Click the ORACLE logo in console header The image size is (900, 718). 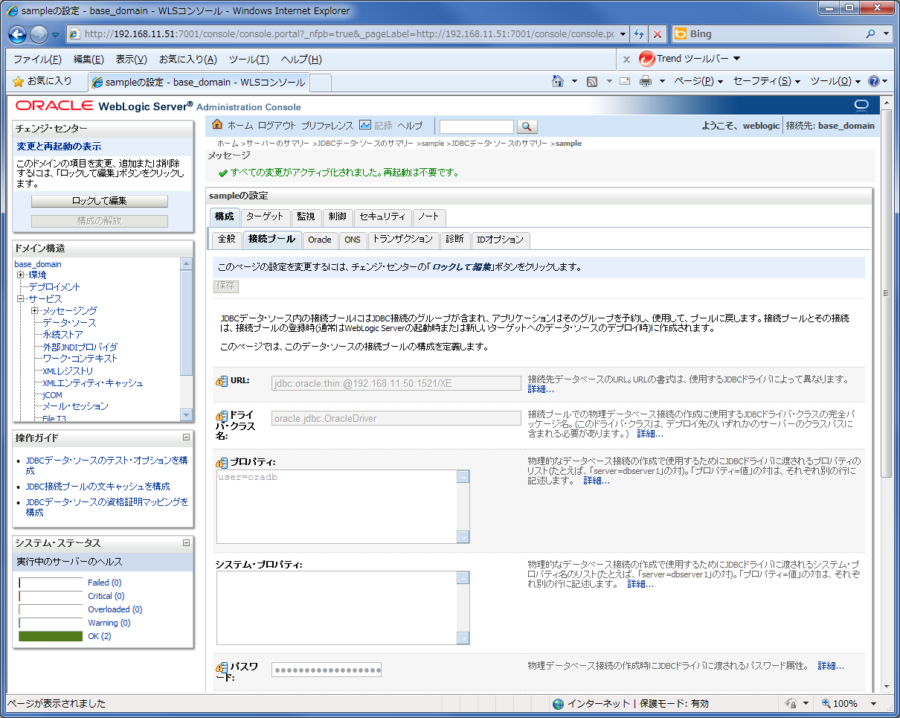click(x=54, y=106)
